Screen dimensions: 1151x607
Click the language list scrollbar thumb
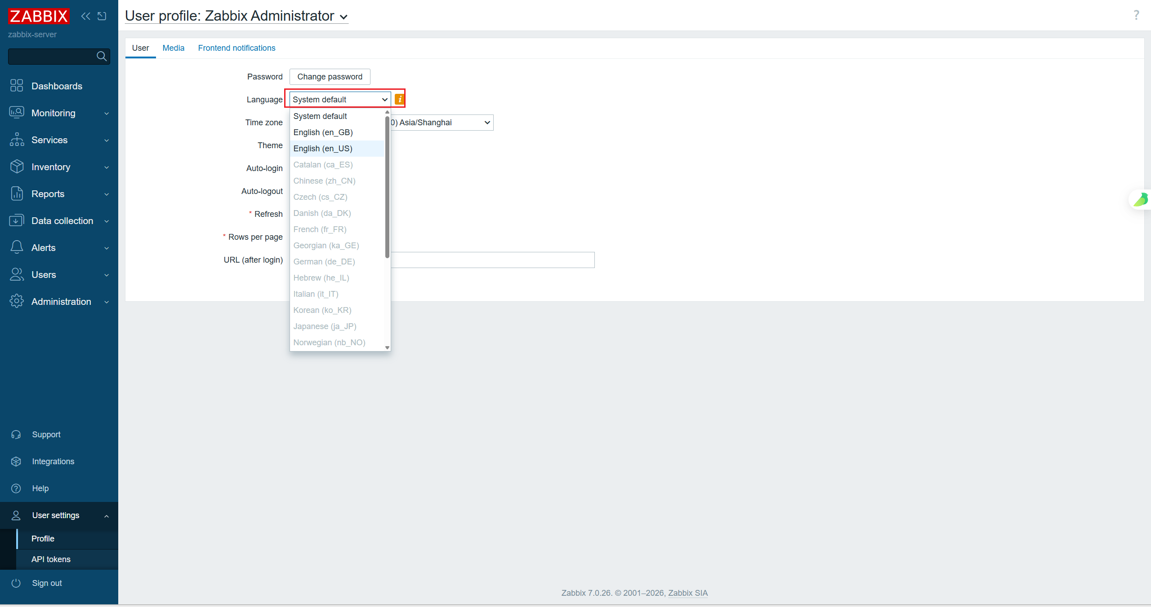pos(387,187)
